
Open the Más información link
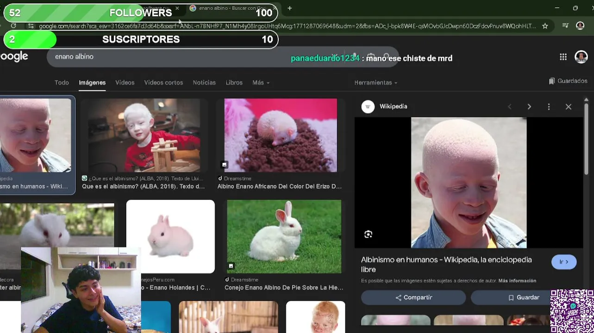tap(517, 281)
